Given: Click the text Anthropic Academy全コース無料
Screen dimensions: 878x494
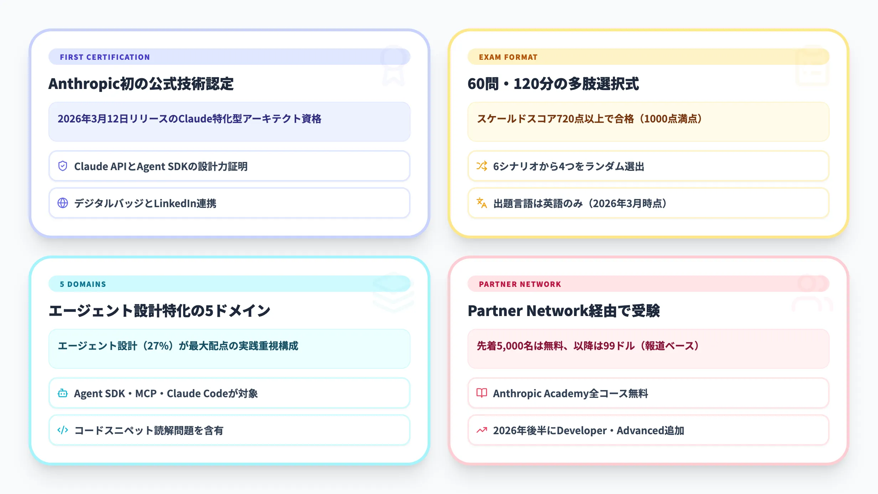Looking at the screenshot, I should tap(570, 393).
